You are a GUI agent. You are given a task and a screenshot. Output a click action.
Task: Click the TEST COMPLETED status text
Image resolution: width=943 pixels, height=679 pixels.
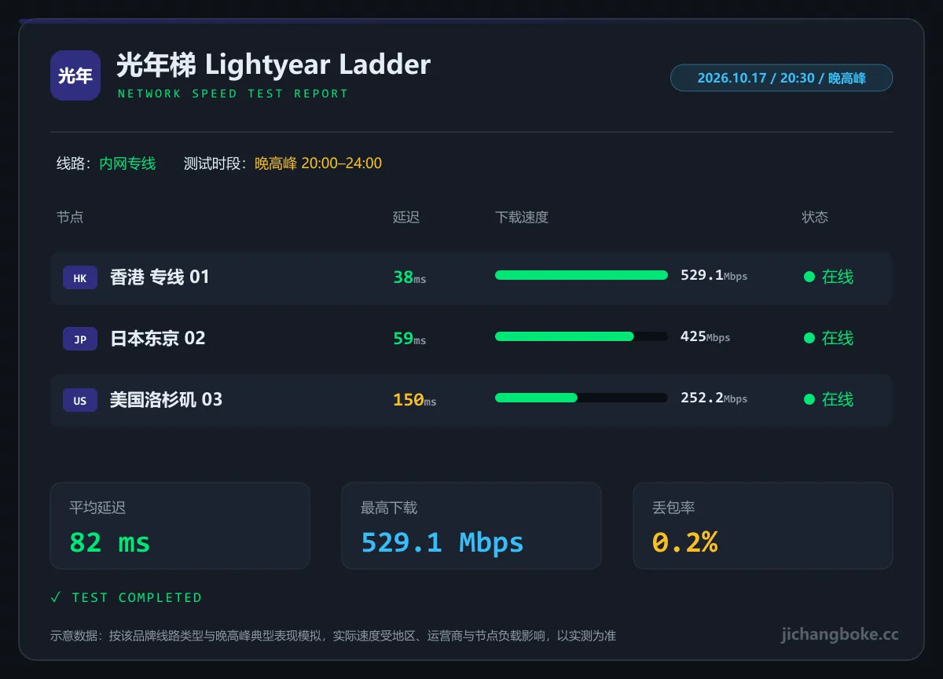(x=137, y=598)
